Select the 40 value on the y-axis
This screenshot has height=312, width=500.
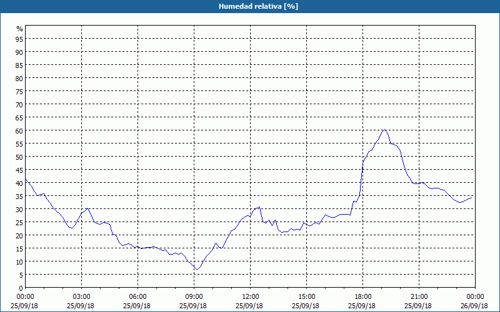point(19,183)
